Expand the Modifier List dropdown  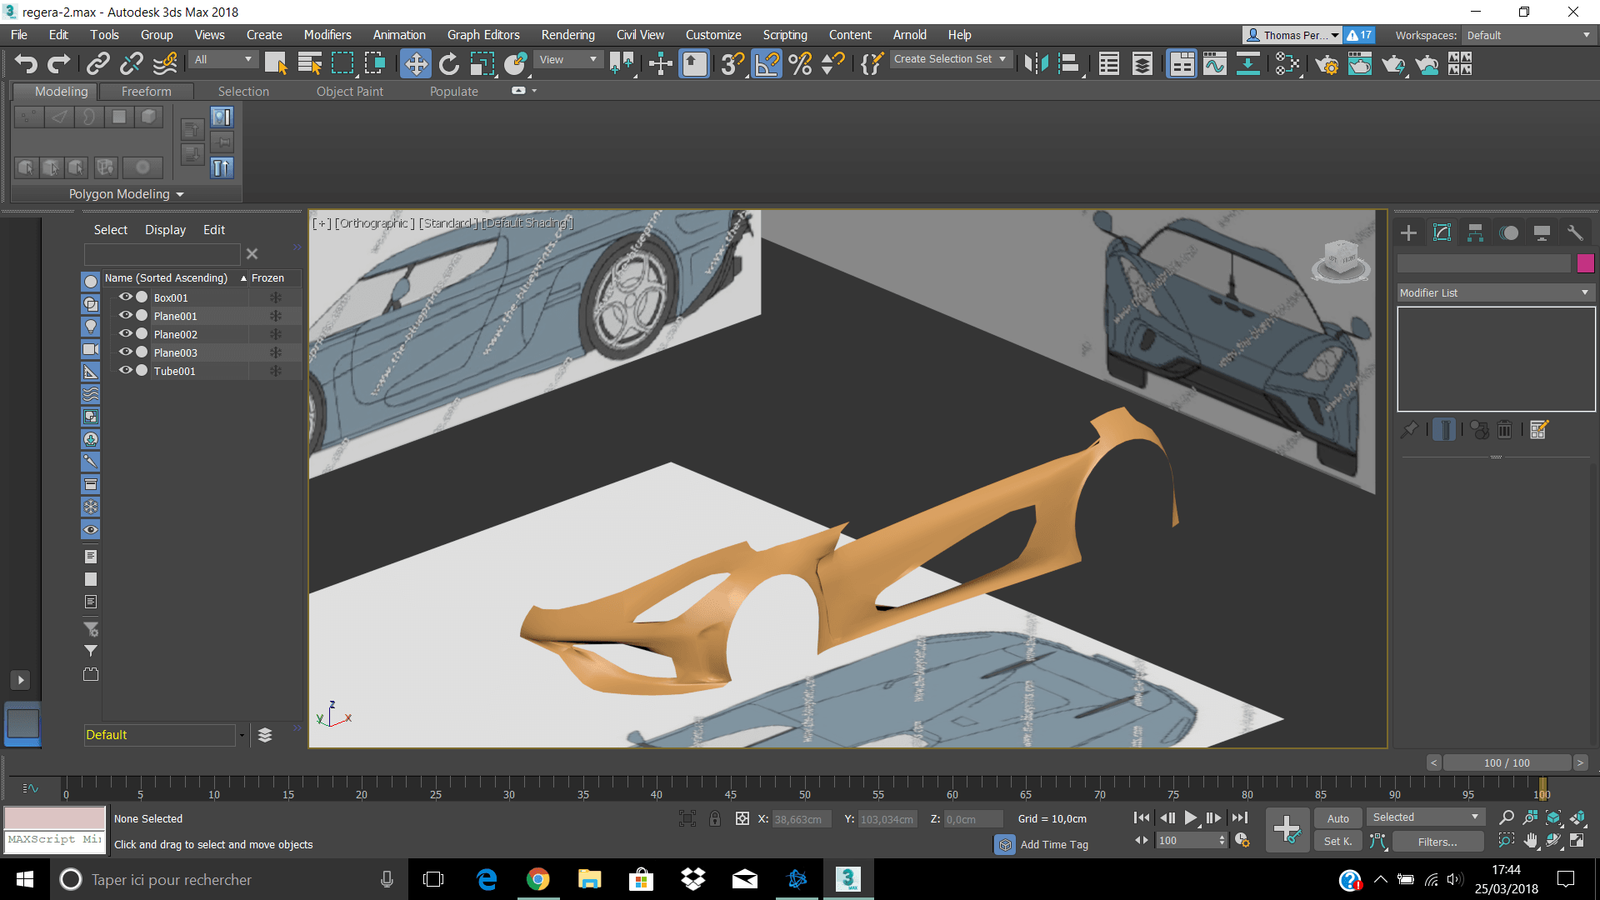point(1495,292)
